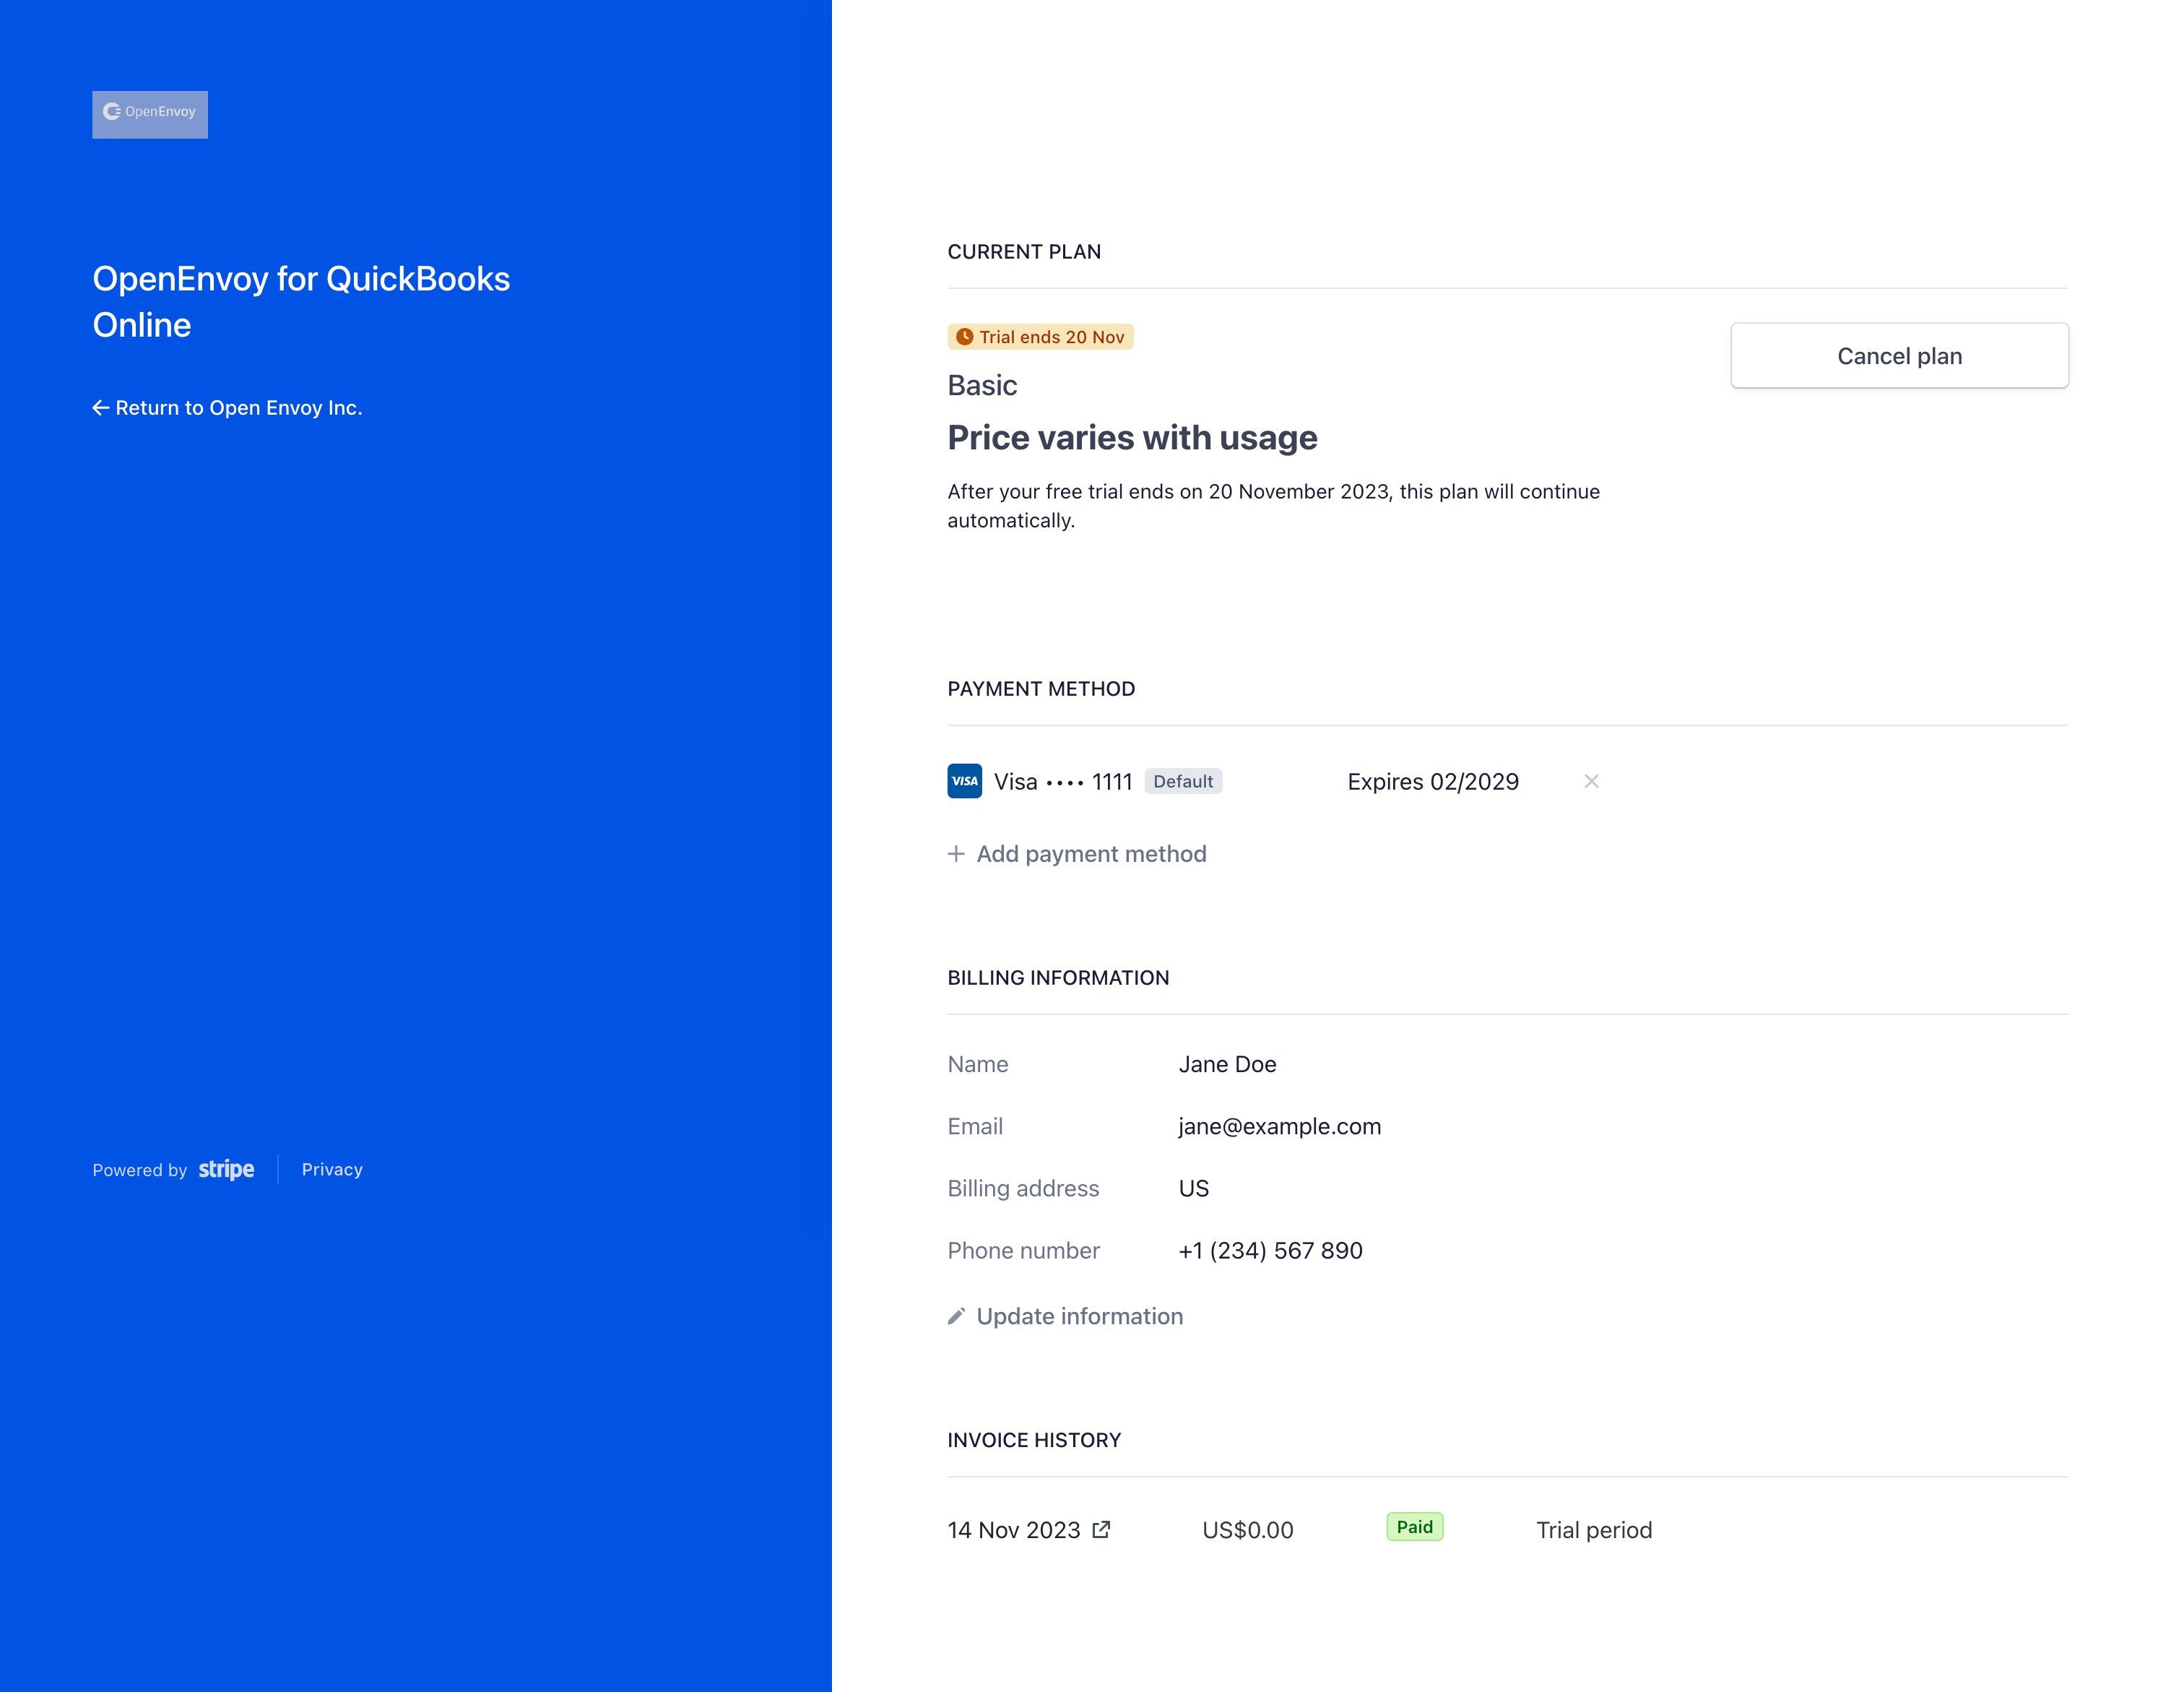
Task: Remove the Visa card with the X
Action: 1591,782
